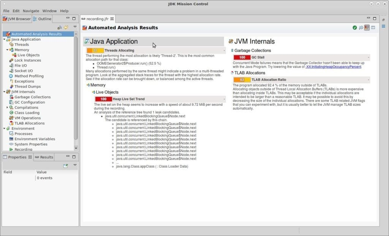Click the File I/O page icon

pyautogui.click(x=11, y=65)
